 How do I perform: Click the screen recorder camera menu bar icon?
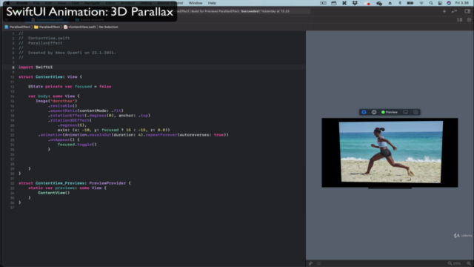tap(323, 3)
